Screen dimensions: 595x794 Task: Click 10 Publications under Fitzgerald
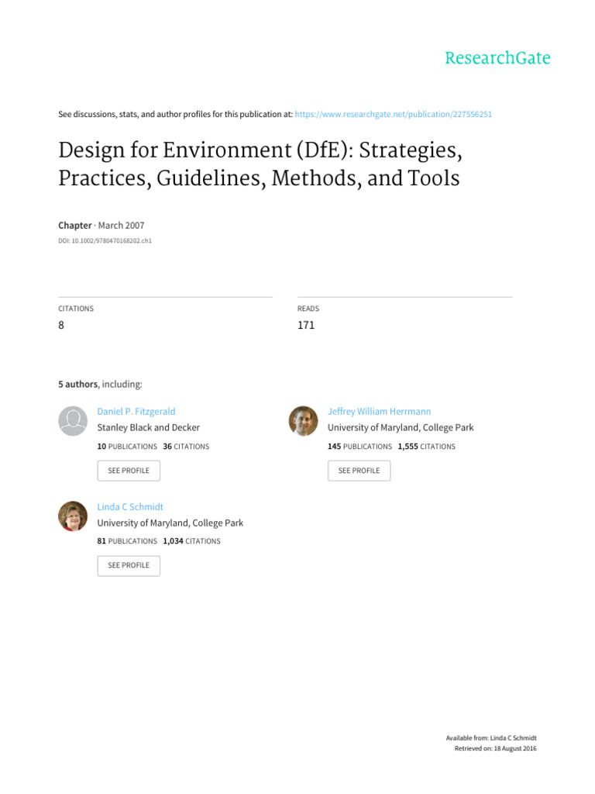tap(127, 447)
